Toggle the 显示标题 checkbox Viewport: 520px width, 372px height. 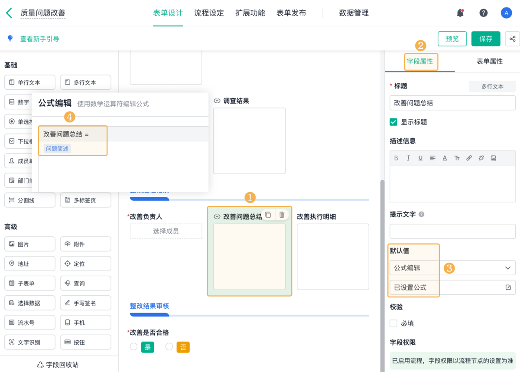point(393,122)
